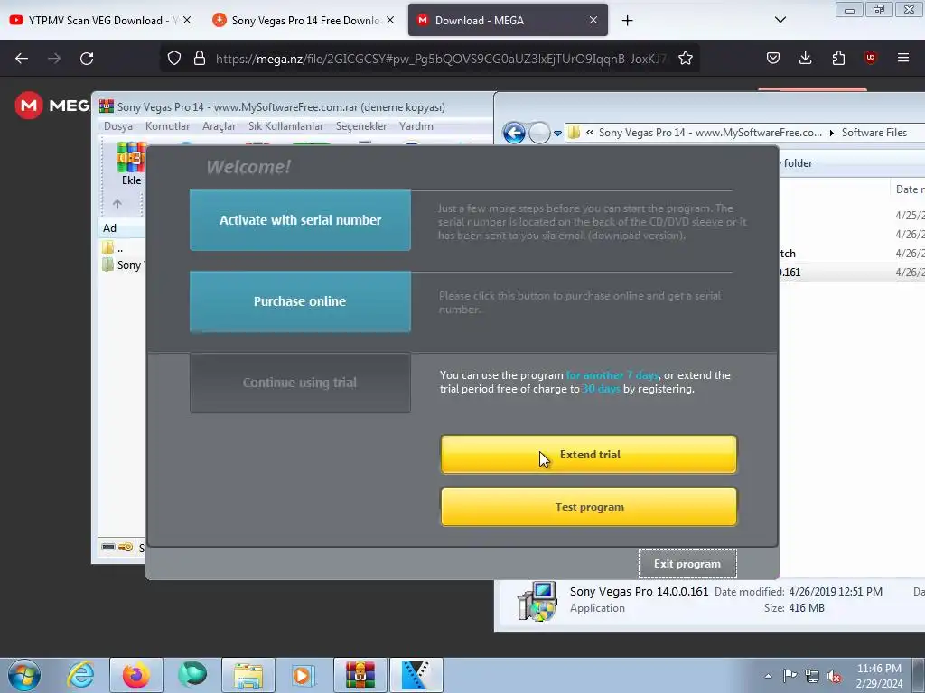The width and height of the screenshot is (925, 693).
Task: Click the taskbar clock 11:46 PM
Action: (879, 669)
